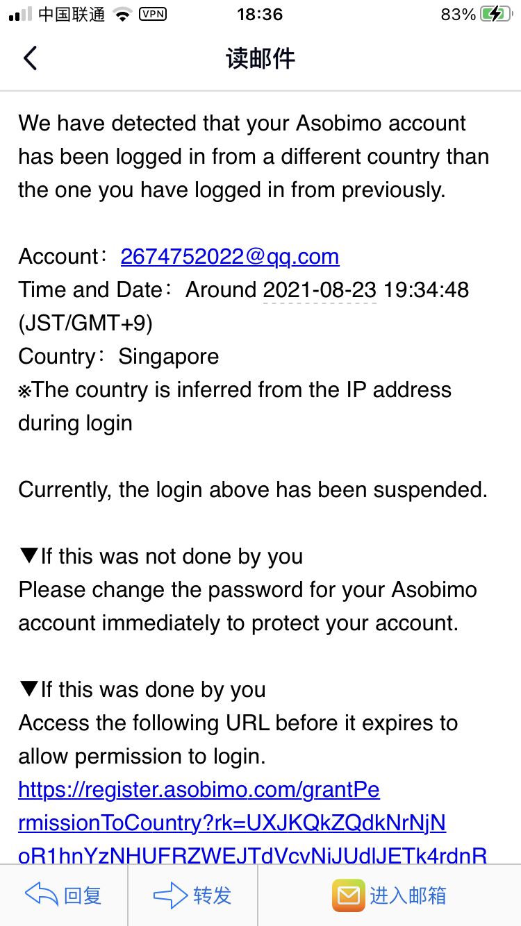The height and width of the screenshot is (926, 521).
Task: Tap the back arrow chevron
Action: point(29,58)
